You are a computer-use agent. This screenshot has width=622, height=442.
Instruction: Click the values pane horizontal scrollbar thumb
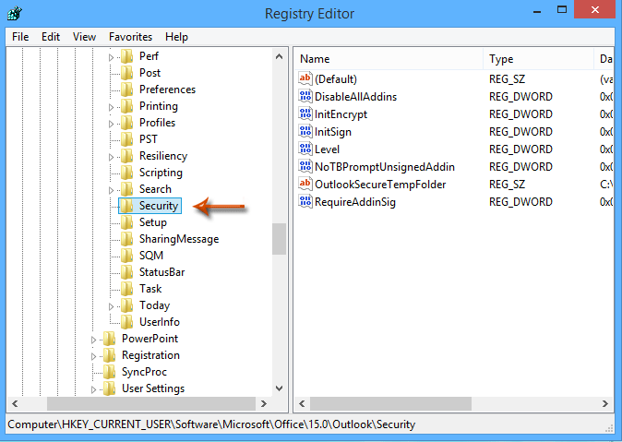pyautogui.click(x=390, y=403)
